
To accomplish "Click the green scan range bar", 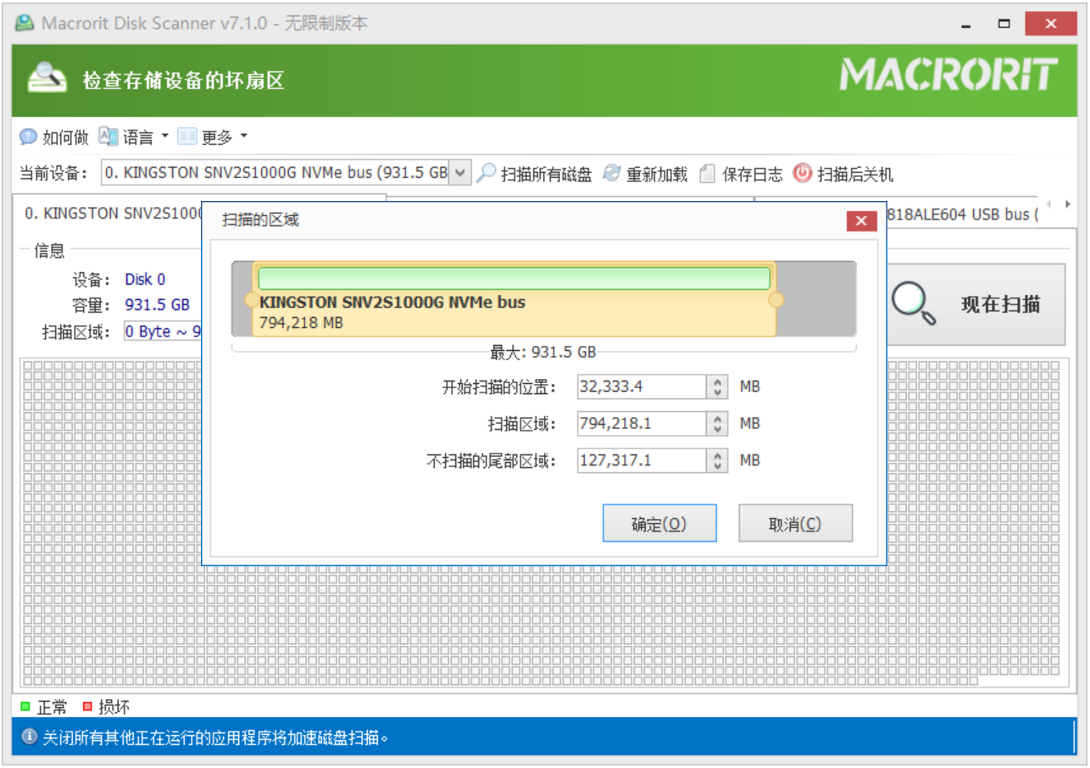I will pos(514,278).
